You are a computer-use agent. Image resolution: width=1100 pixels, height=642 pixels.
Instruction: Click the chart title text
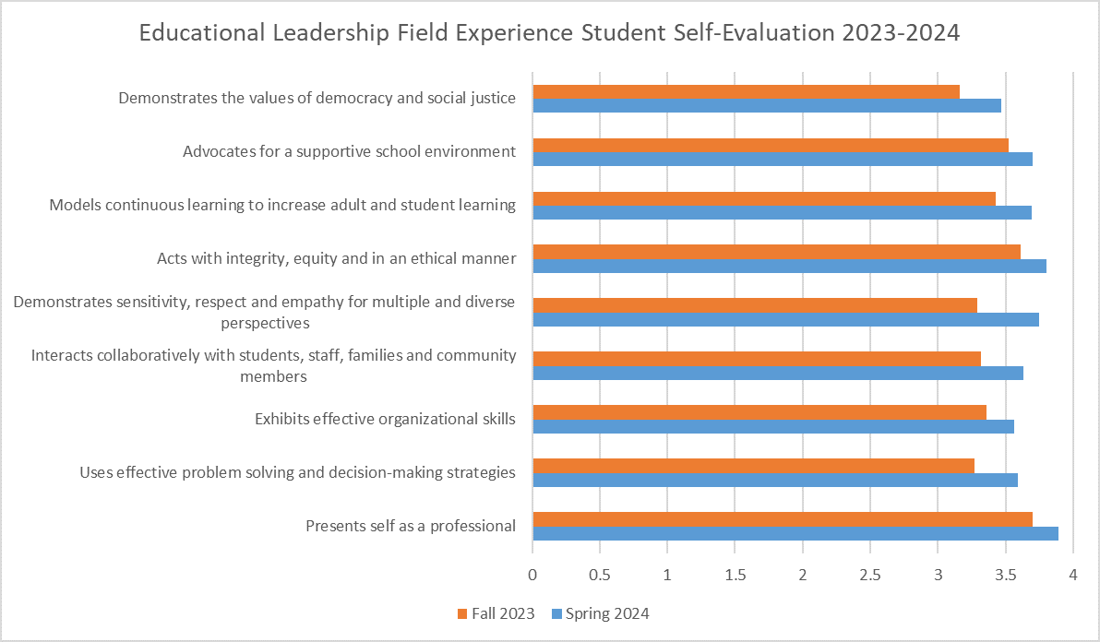[549, 33]
